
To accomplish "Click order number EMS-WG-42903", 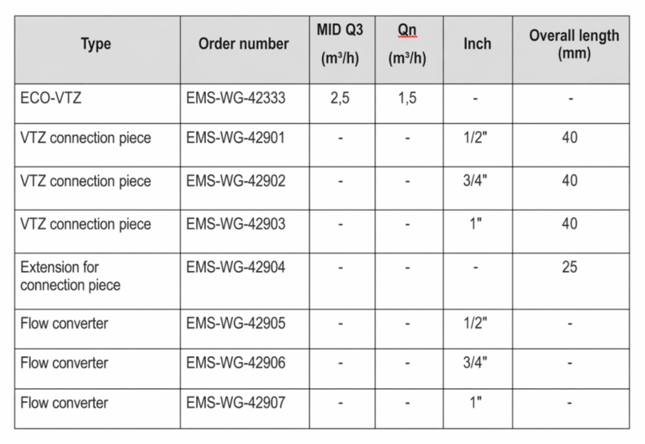I will click(x=235, y=224).
